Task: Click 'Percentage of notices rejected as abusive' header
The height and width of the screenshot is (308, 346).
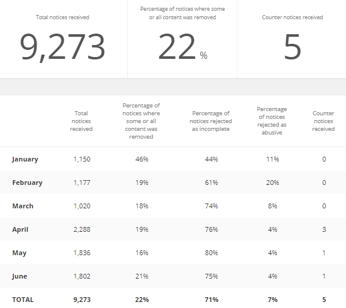Action: click(272, 121)
